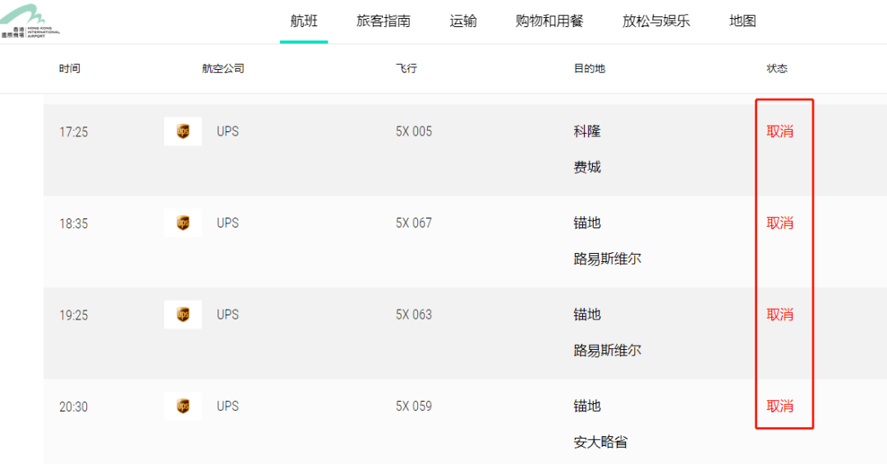Click destination 锚地 for flight 5X 063
The image size is (887, 464).
tap(587, 315)
